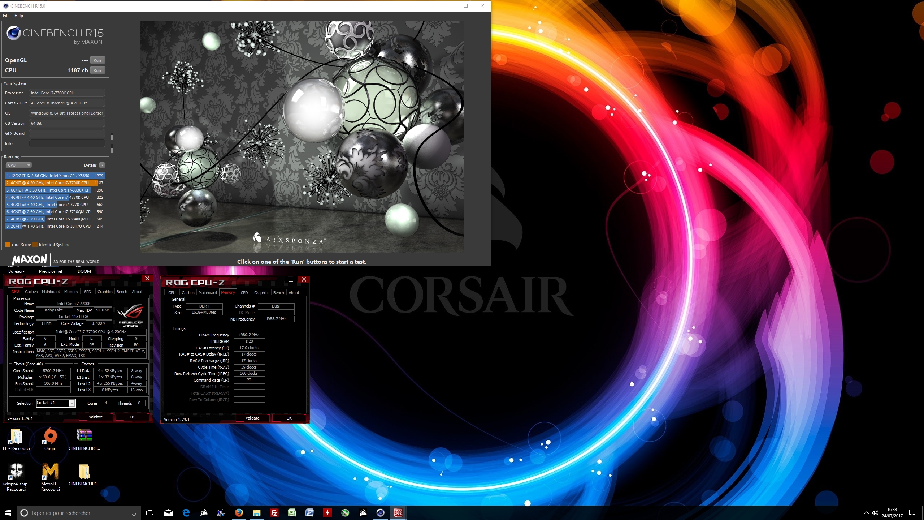
Task: Select ranking row Intel Core i7-3930K
Action: [x=55, y=190]
